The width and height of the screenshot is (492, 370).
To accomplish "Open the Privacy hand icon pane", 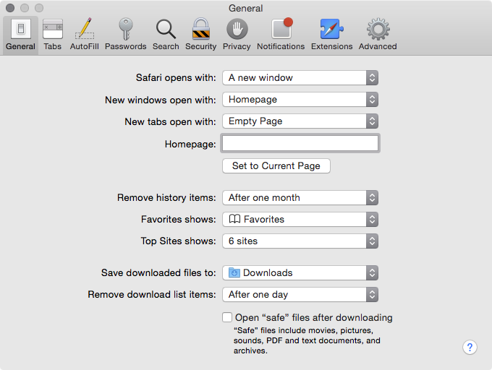I will [237, 35].
